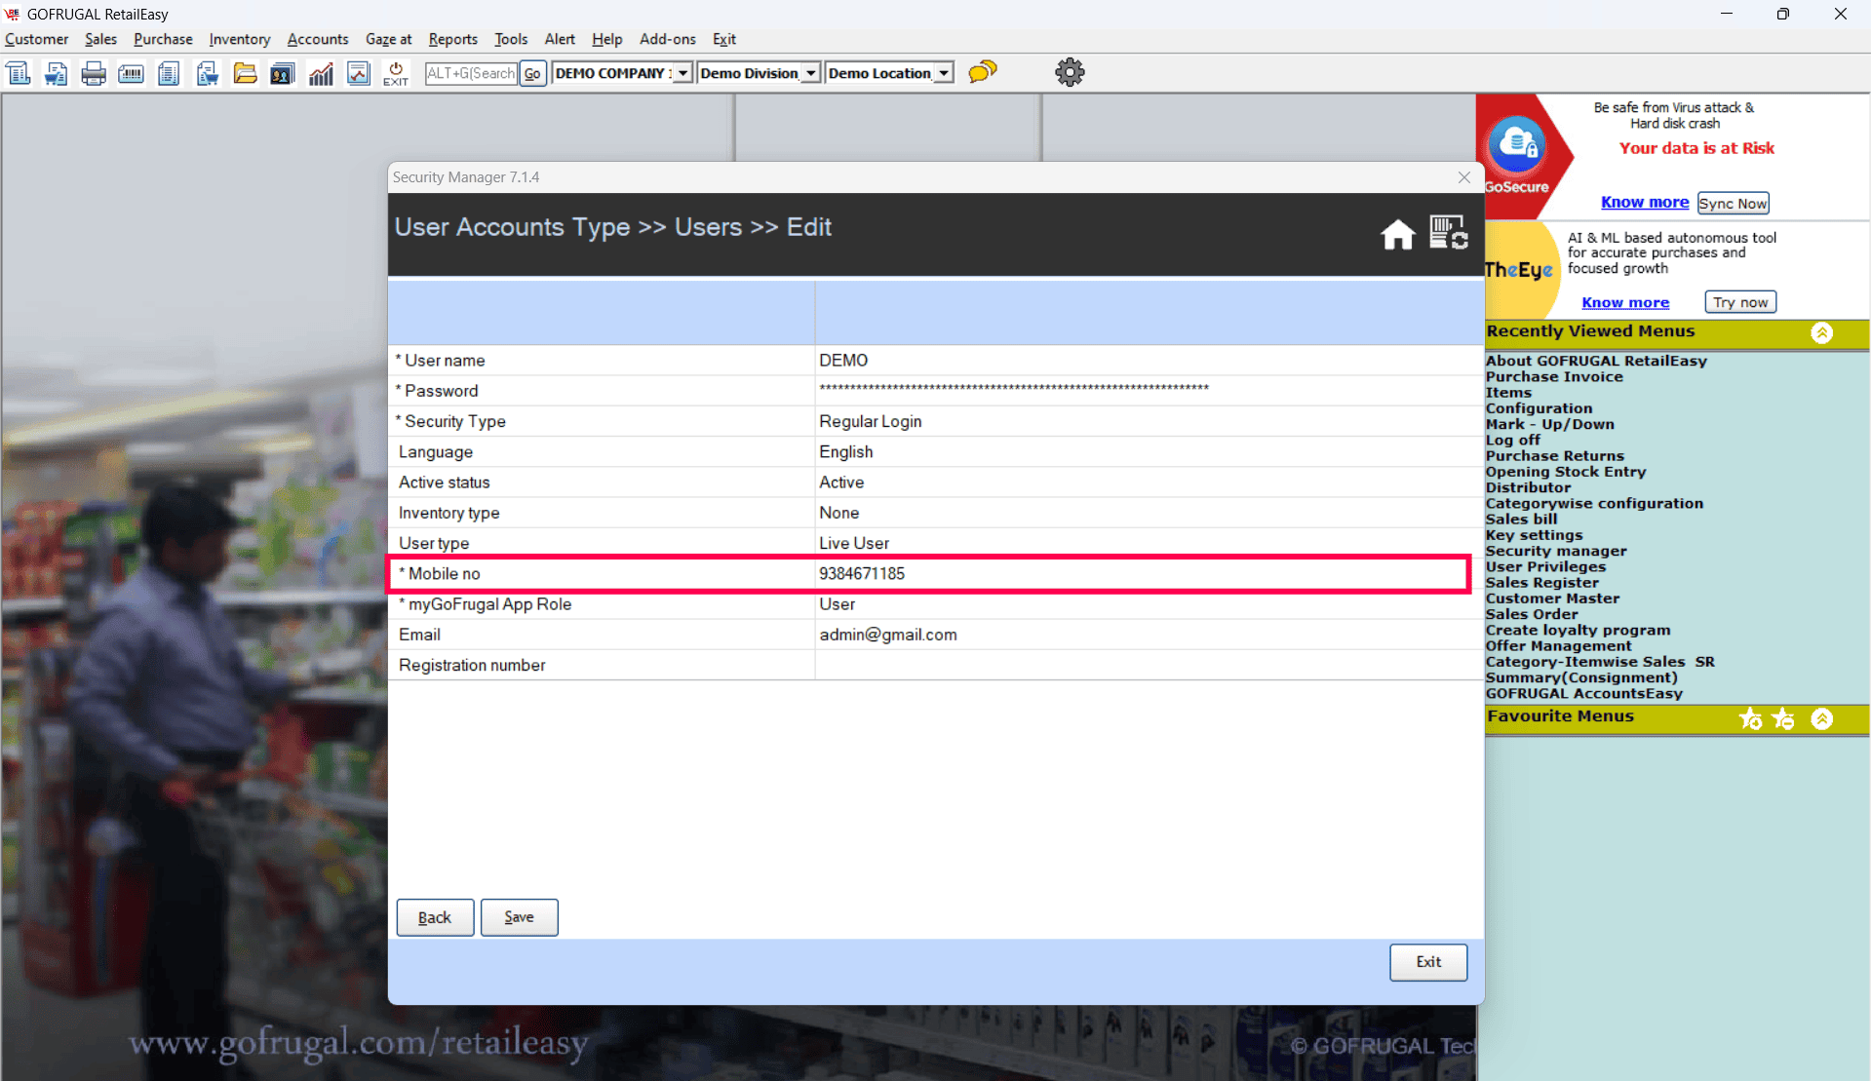The width and height of the screenshot is (1871, 1081).
Task: Open the Demo Location dropdown
Action: pyautogui.click(x=943, y=73)
